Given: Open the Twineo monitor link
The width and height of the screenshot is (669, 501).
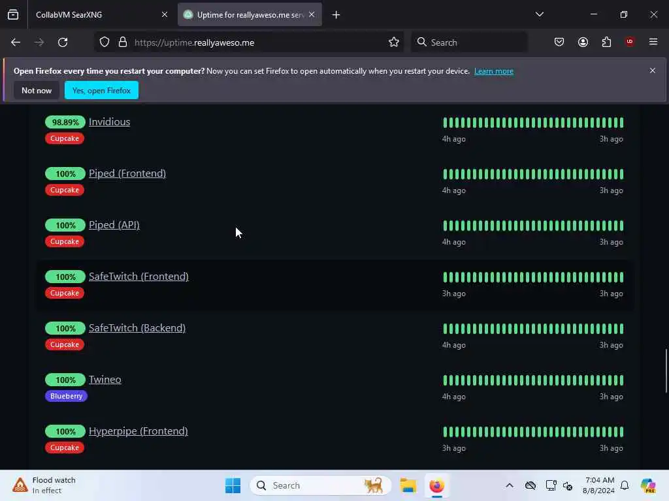Looking at the screenshot, I should [x=105, y=380].
